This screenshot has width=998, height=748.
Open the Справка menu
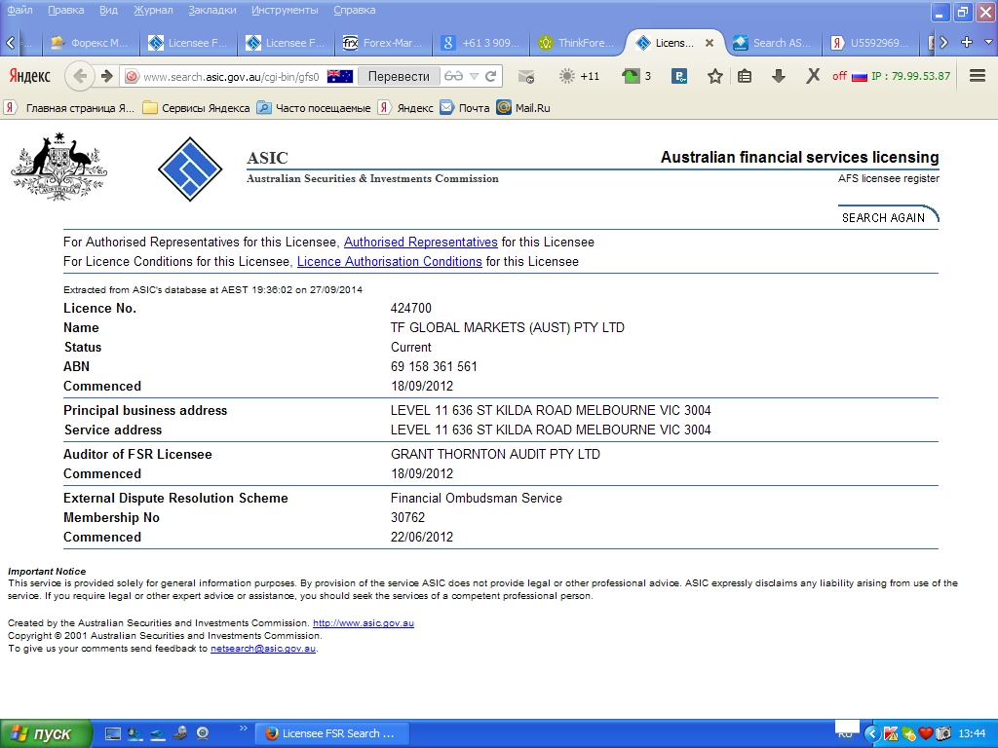coord(355,10)
